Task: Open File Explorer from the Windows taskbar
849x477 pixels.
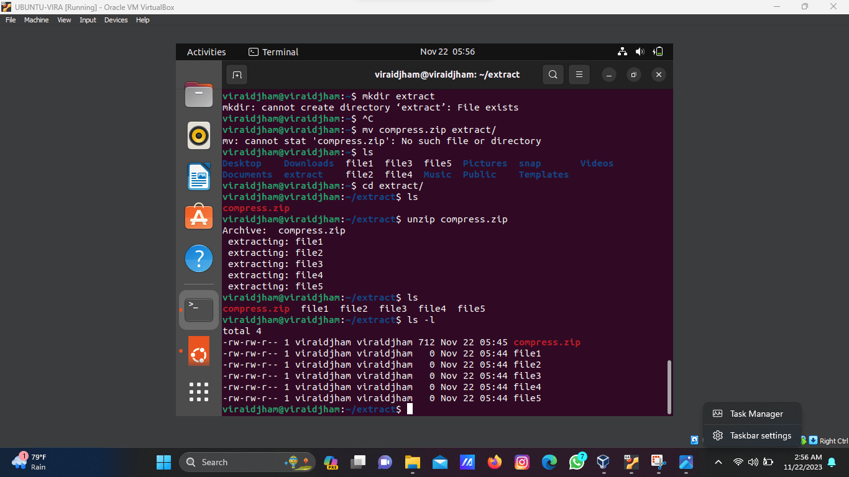Action: (413, 462)
